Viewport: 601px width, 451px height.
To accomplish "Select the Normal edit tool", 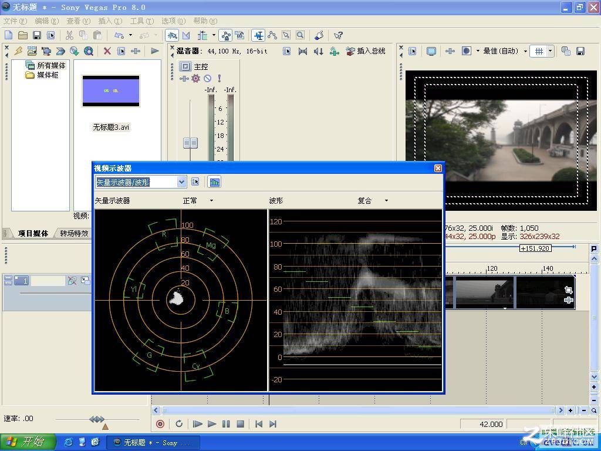I will point(172,36).
